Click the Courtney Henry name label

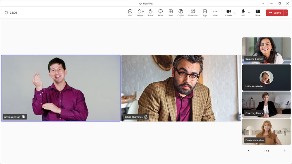(x=254, y=113)
